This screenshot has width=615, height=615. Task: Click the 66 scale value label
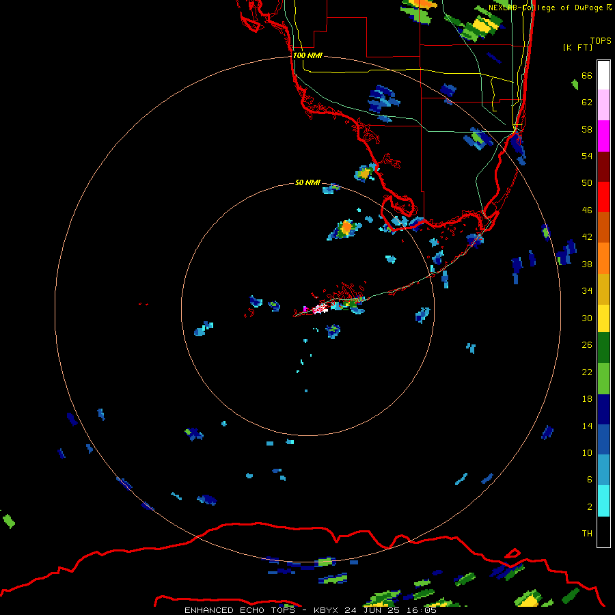coord(587,75)
